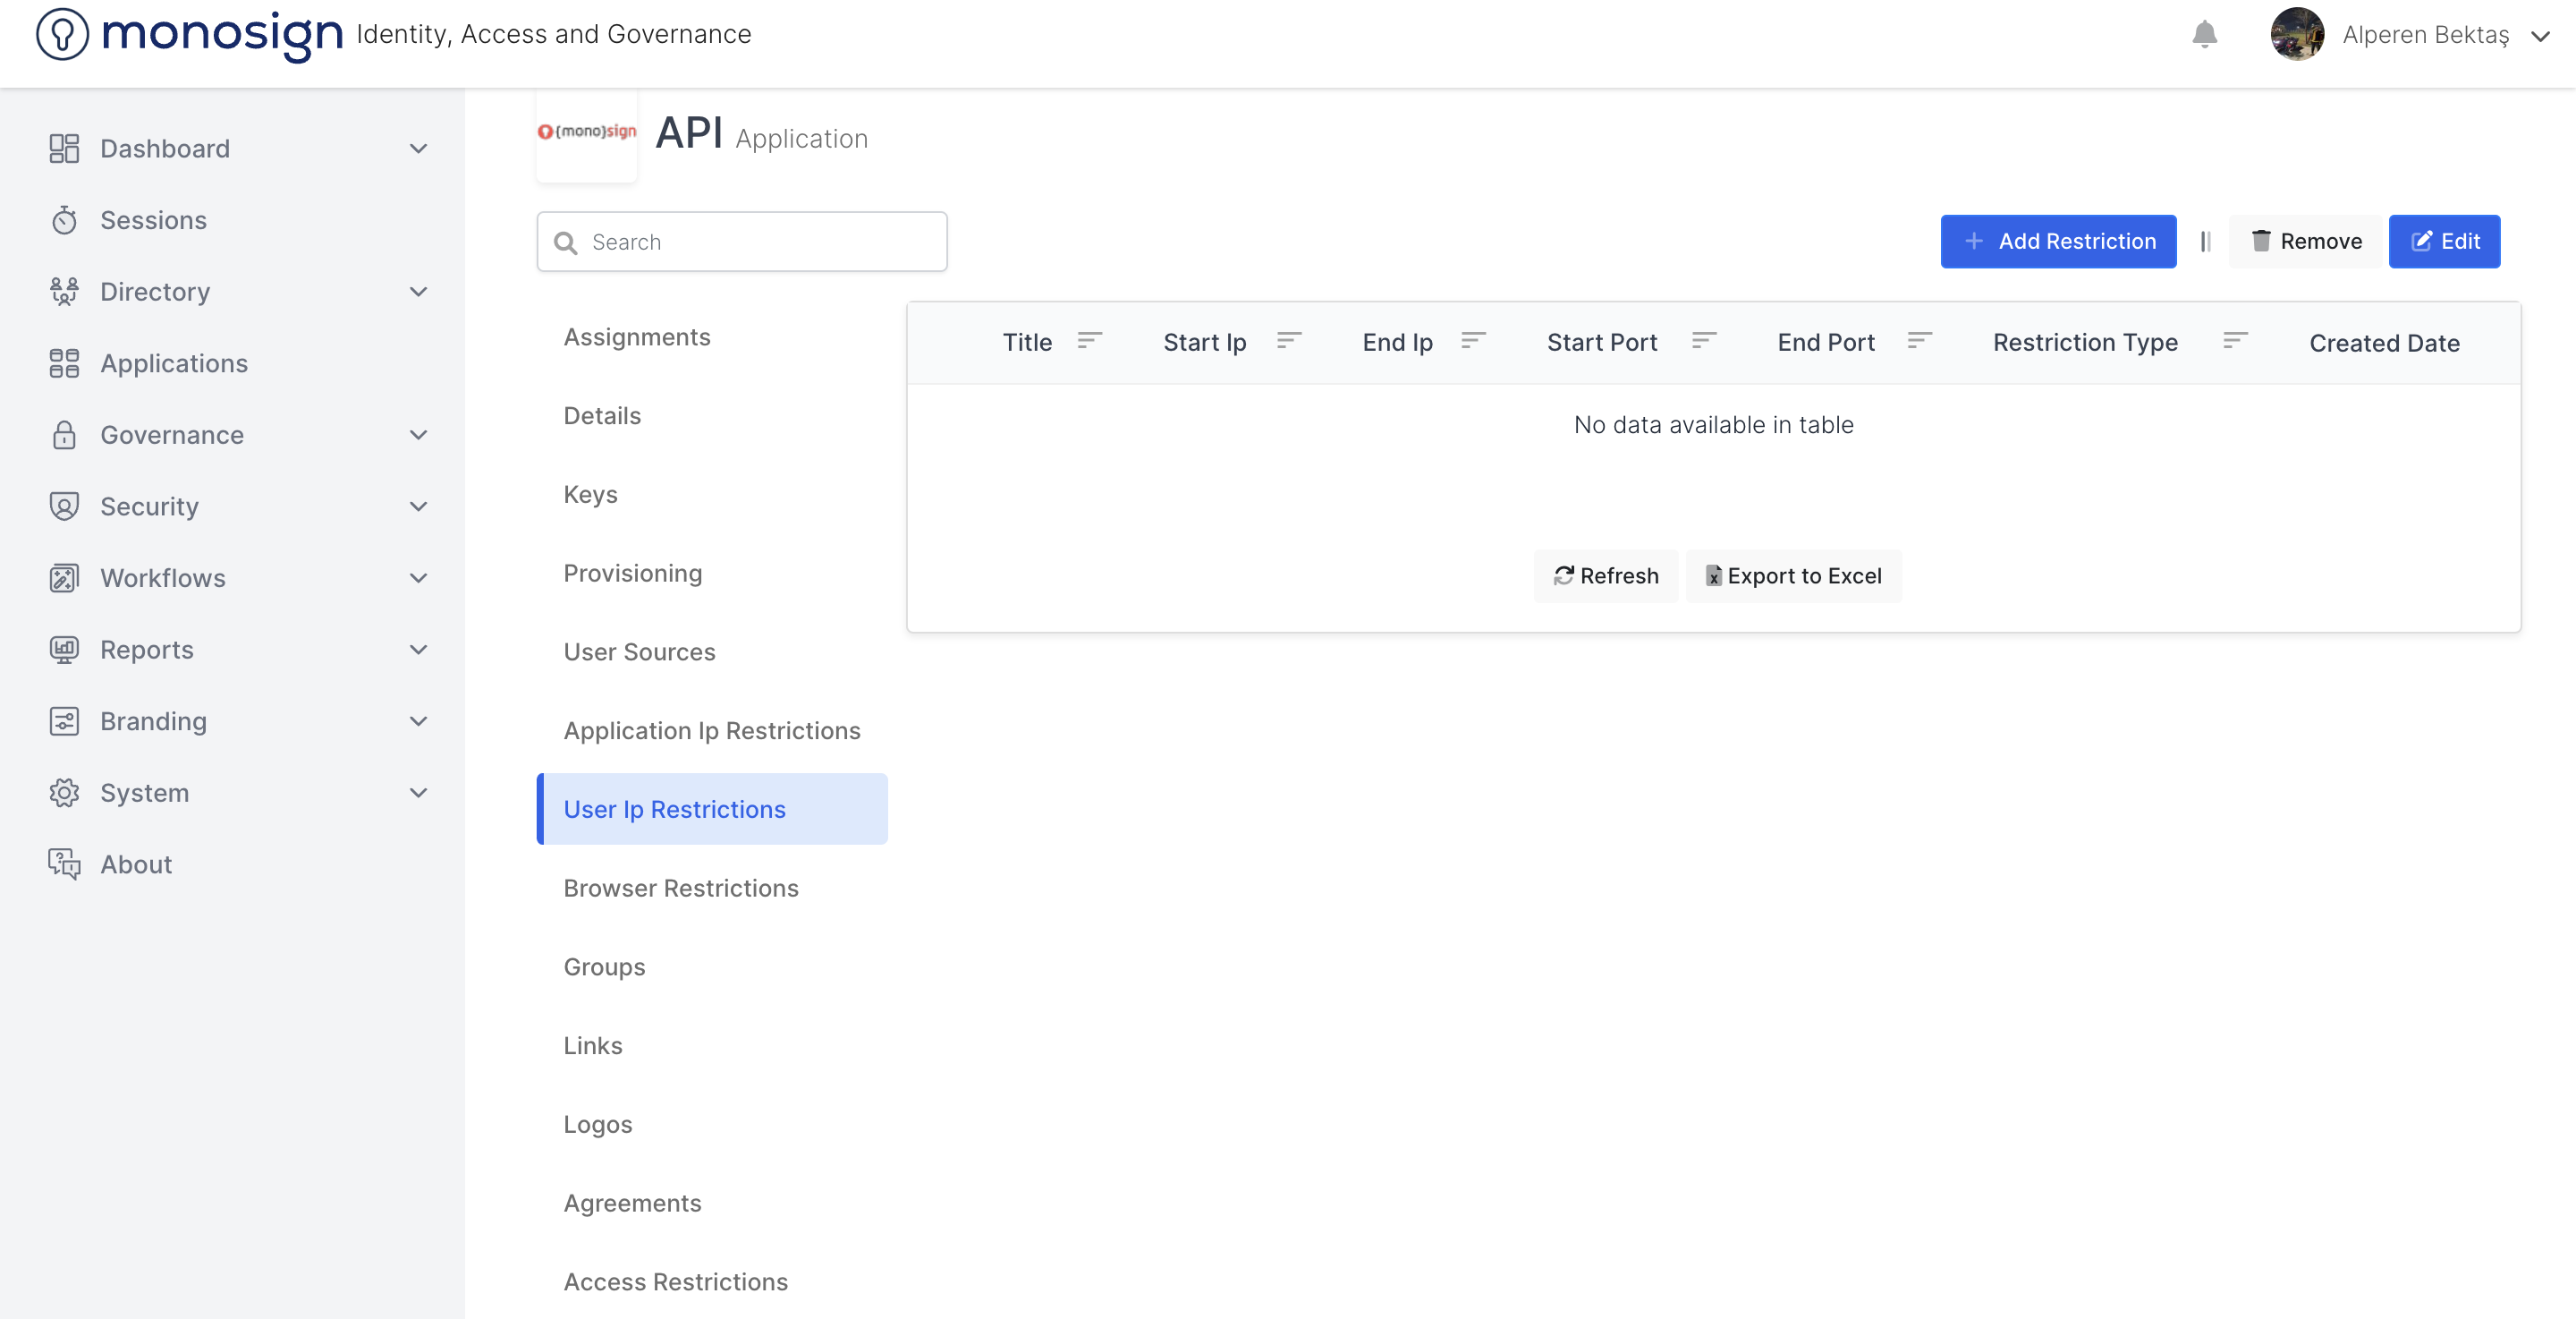Sort by the Title column icon
Image resolution: width=2576 pixels, height=1319 pixels.
(x=1089, y=341)
